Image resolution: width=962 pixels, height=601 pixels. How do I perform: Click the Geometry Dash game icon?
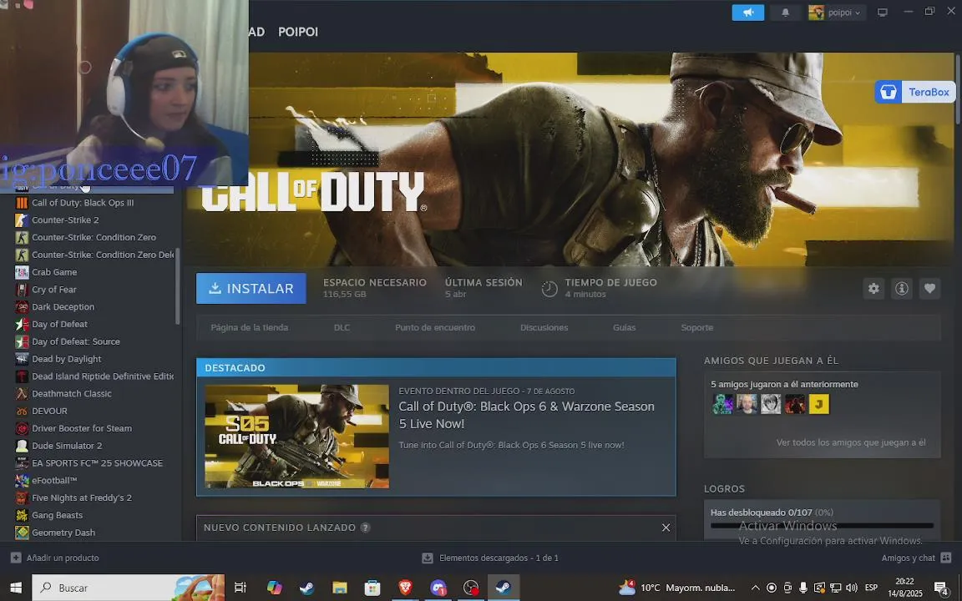point(22,533)
